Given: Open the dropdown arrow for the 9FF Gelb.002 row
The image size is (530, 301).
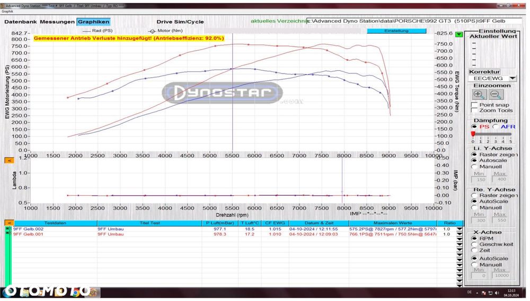Looking at the screenshot, I should [x=460, y=229].
